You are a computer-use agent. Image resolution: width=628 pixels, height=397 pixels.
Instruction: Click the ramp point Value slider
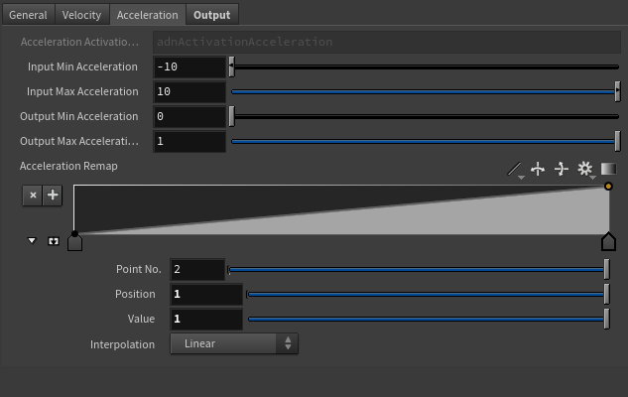coord(428,320)
